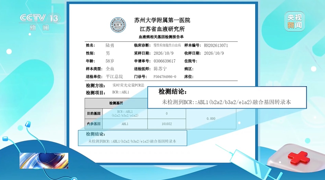Open the globe news animation thumbnail
This screenshot has height=180, width=325.
point(44,160)
